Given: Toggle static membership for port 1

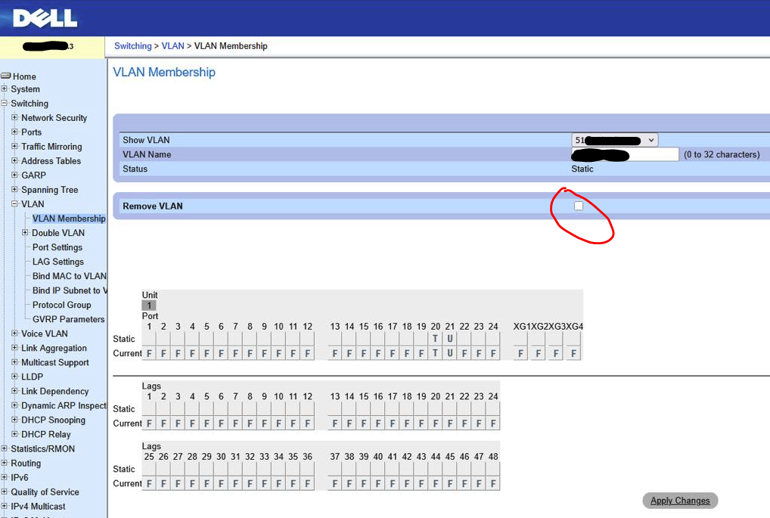Looking at the screenshot, I should point(149,339).
